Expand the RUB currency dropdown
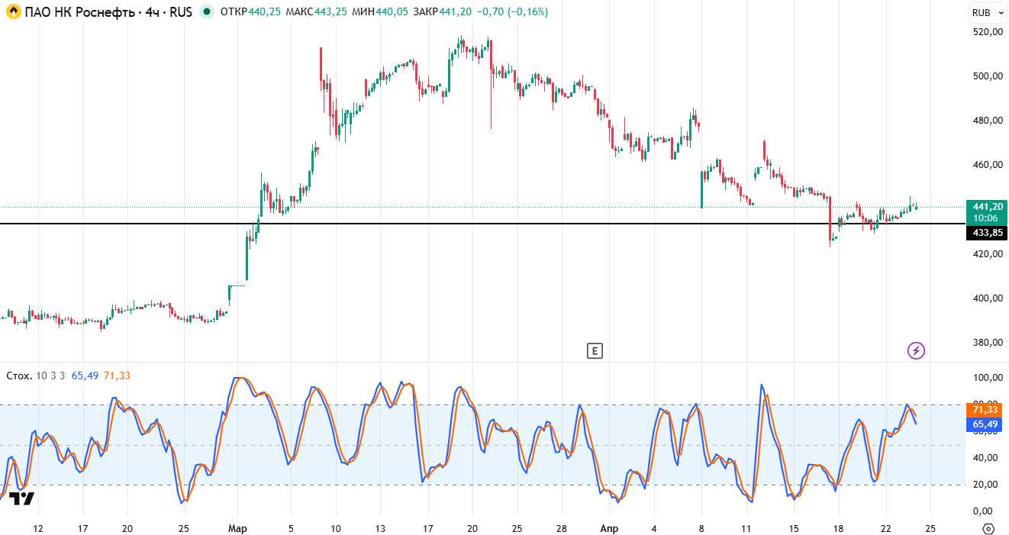This screenshot has width=1009, height=535. coord(987,12)
